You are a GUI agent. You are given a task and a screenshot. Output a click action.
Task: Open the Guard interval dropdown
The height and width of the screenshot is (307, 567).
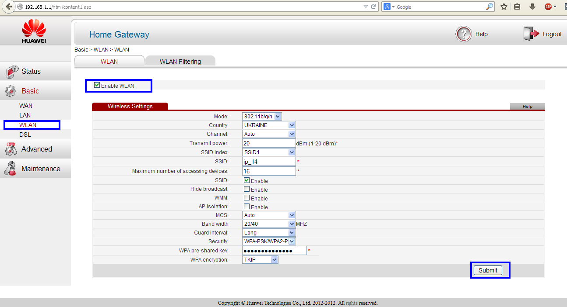(269, 232)
